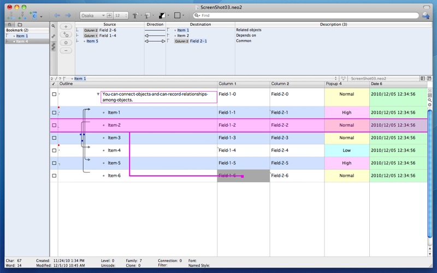Click the back navigation arrow in toolbar
Viewport: 437px width, 273px height.
(57, 15)
